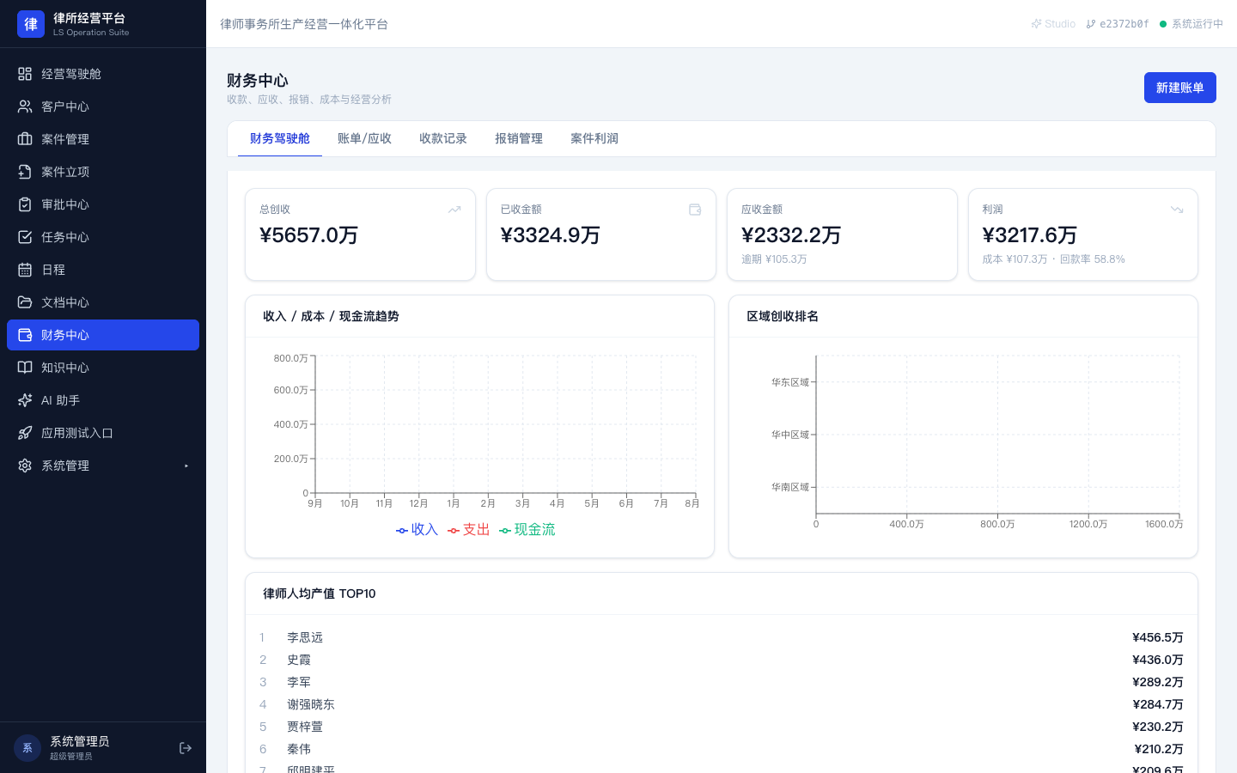Select the 案件管理 briefcase icon

(x=25, y=139)
